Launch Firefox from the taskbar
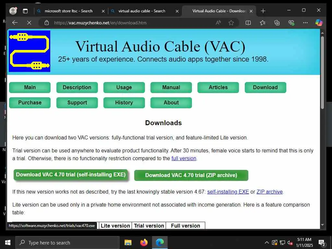The height and width of the screenshot is (249, 332). [x=144, y=243]
